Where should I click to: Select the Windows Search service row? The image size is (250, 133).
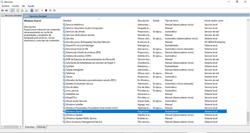click(145, 111)
